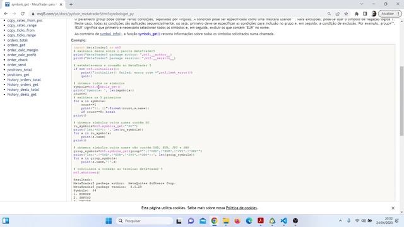The width and height of the screenshot is (404, 227).
Task: Open history_orders_total in sidebar
Action: click(24, 79)
